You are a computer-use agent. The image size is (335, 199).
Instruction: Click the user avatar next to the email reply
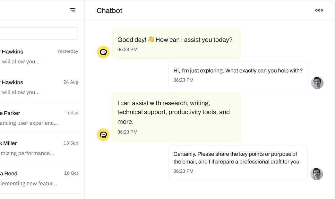click(x=317, y=174)
